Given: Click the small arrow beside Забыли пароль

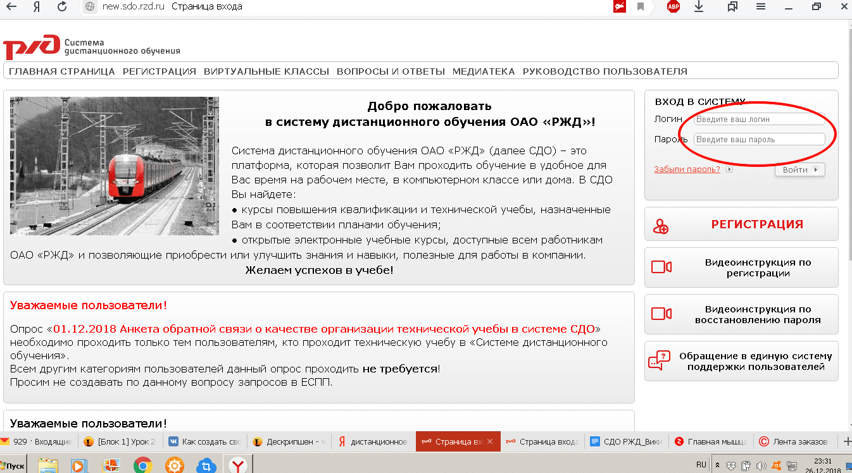Looking at the screenshot, I should 729,169.
